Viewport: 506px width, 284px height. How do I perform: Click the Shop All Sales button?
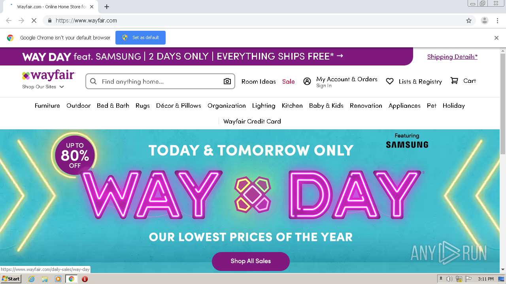coord(251,261)
